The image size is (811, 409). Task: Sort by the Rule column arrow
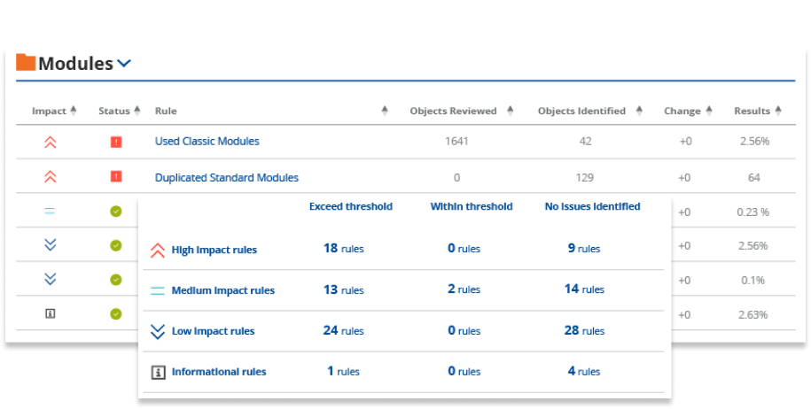[385, 111]
